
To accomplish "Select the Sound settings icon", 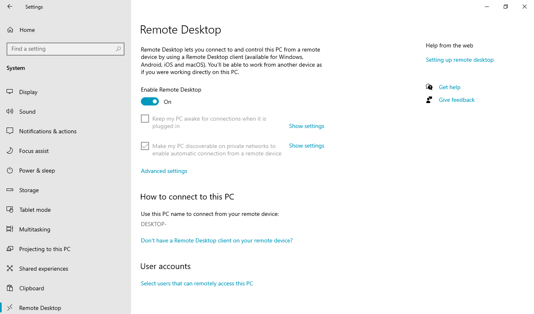I will click(x=9, y=111).
